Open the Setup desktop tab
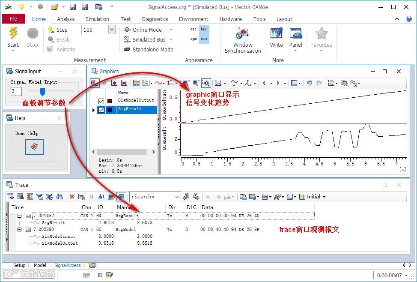 click(19, 265)
